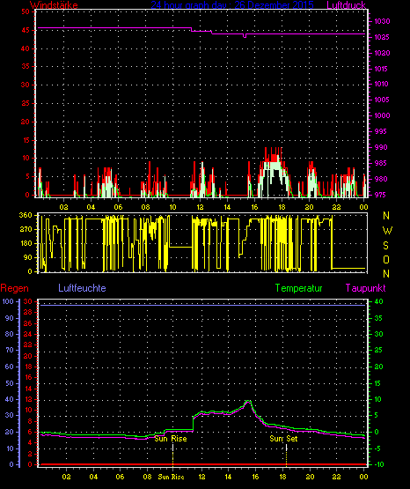Click hour label 20 under the temperature chart
Screen dimensions: 410x489
310,477
